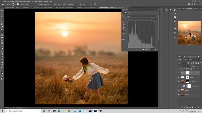Open the symmetry paint options icon
The image size is (202, 113).
[x=95, y=4]
